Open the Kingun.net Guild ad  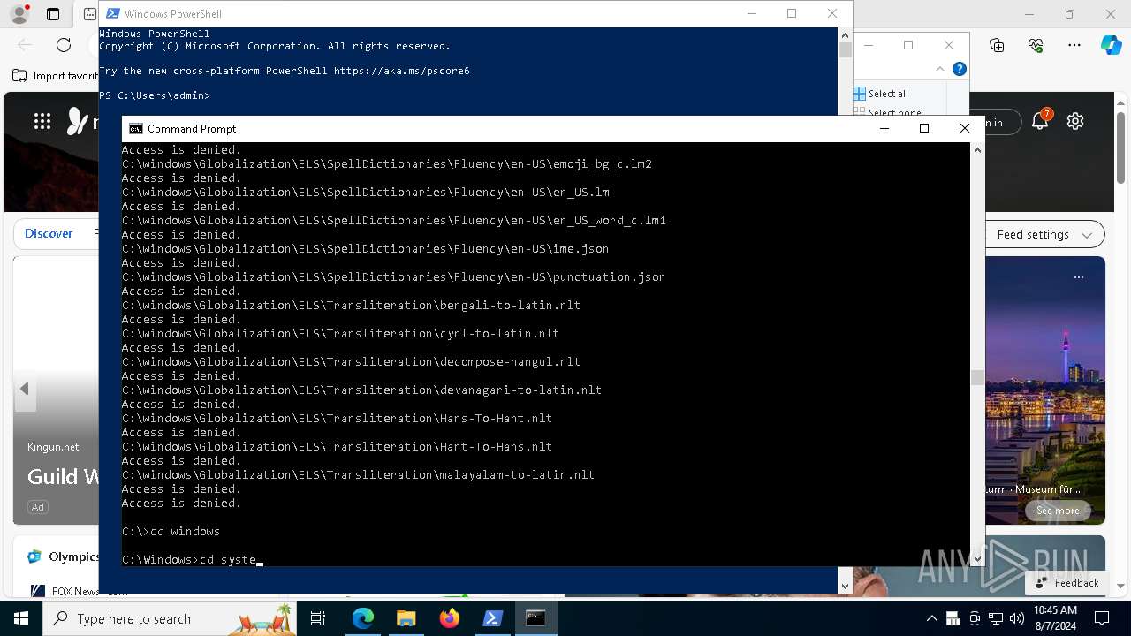(x=62, y=477)
